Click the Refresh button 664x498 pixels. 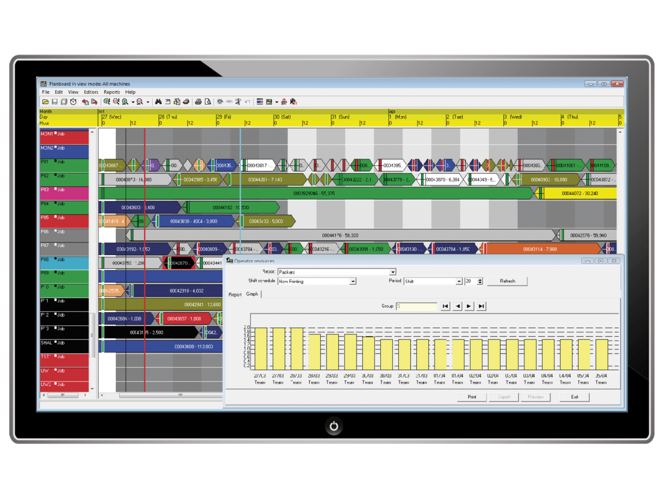pos(507,281)
